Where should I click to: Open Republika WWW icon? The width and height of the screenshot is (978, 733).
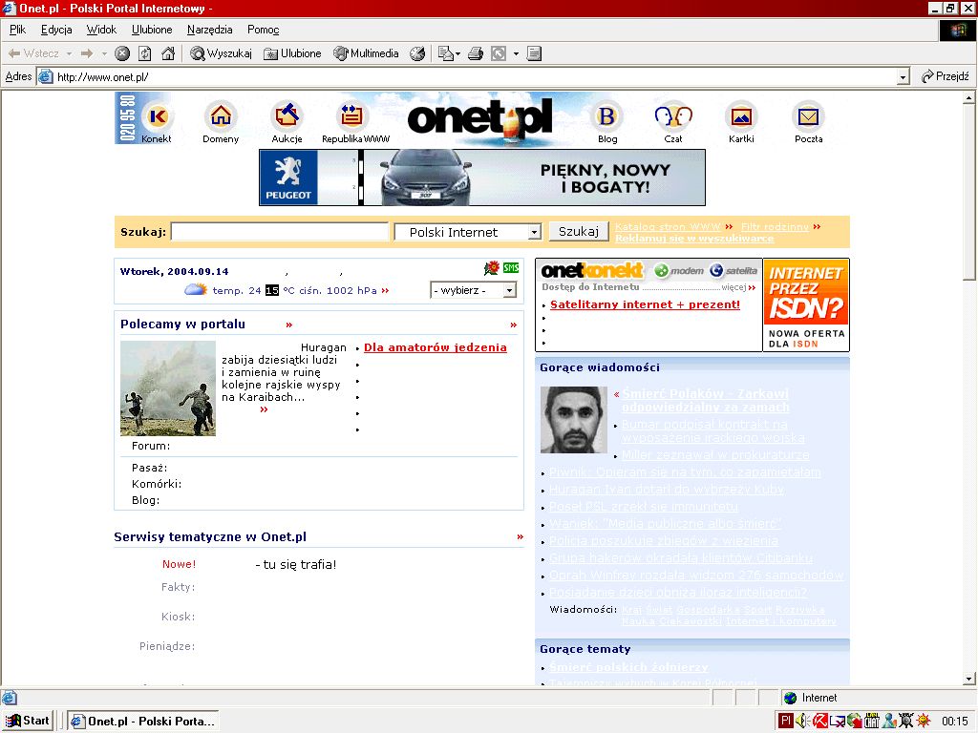pyautogui.click(x=354, y=117)
